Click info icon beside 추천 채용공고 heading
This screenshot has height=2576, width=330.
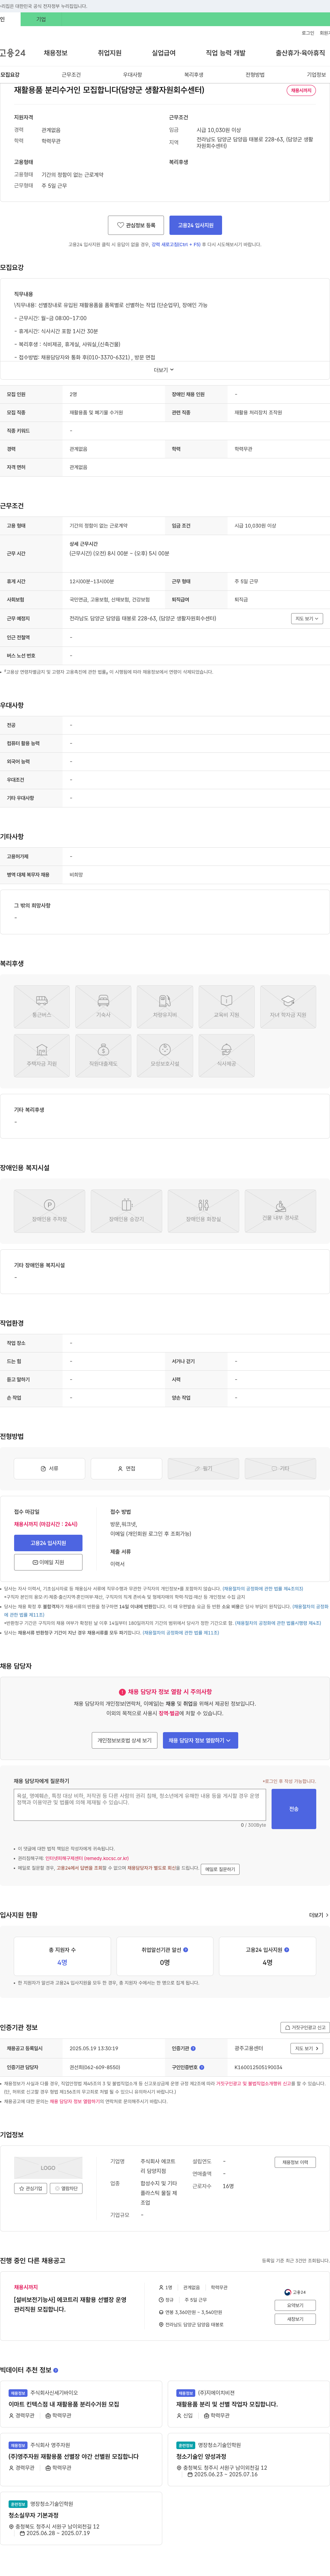(x=55, y=2370)
